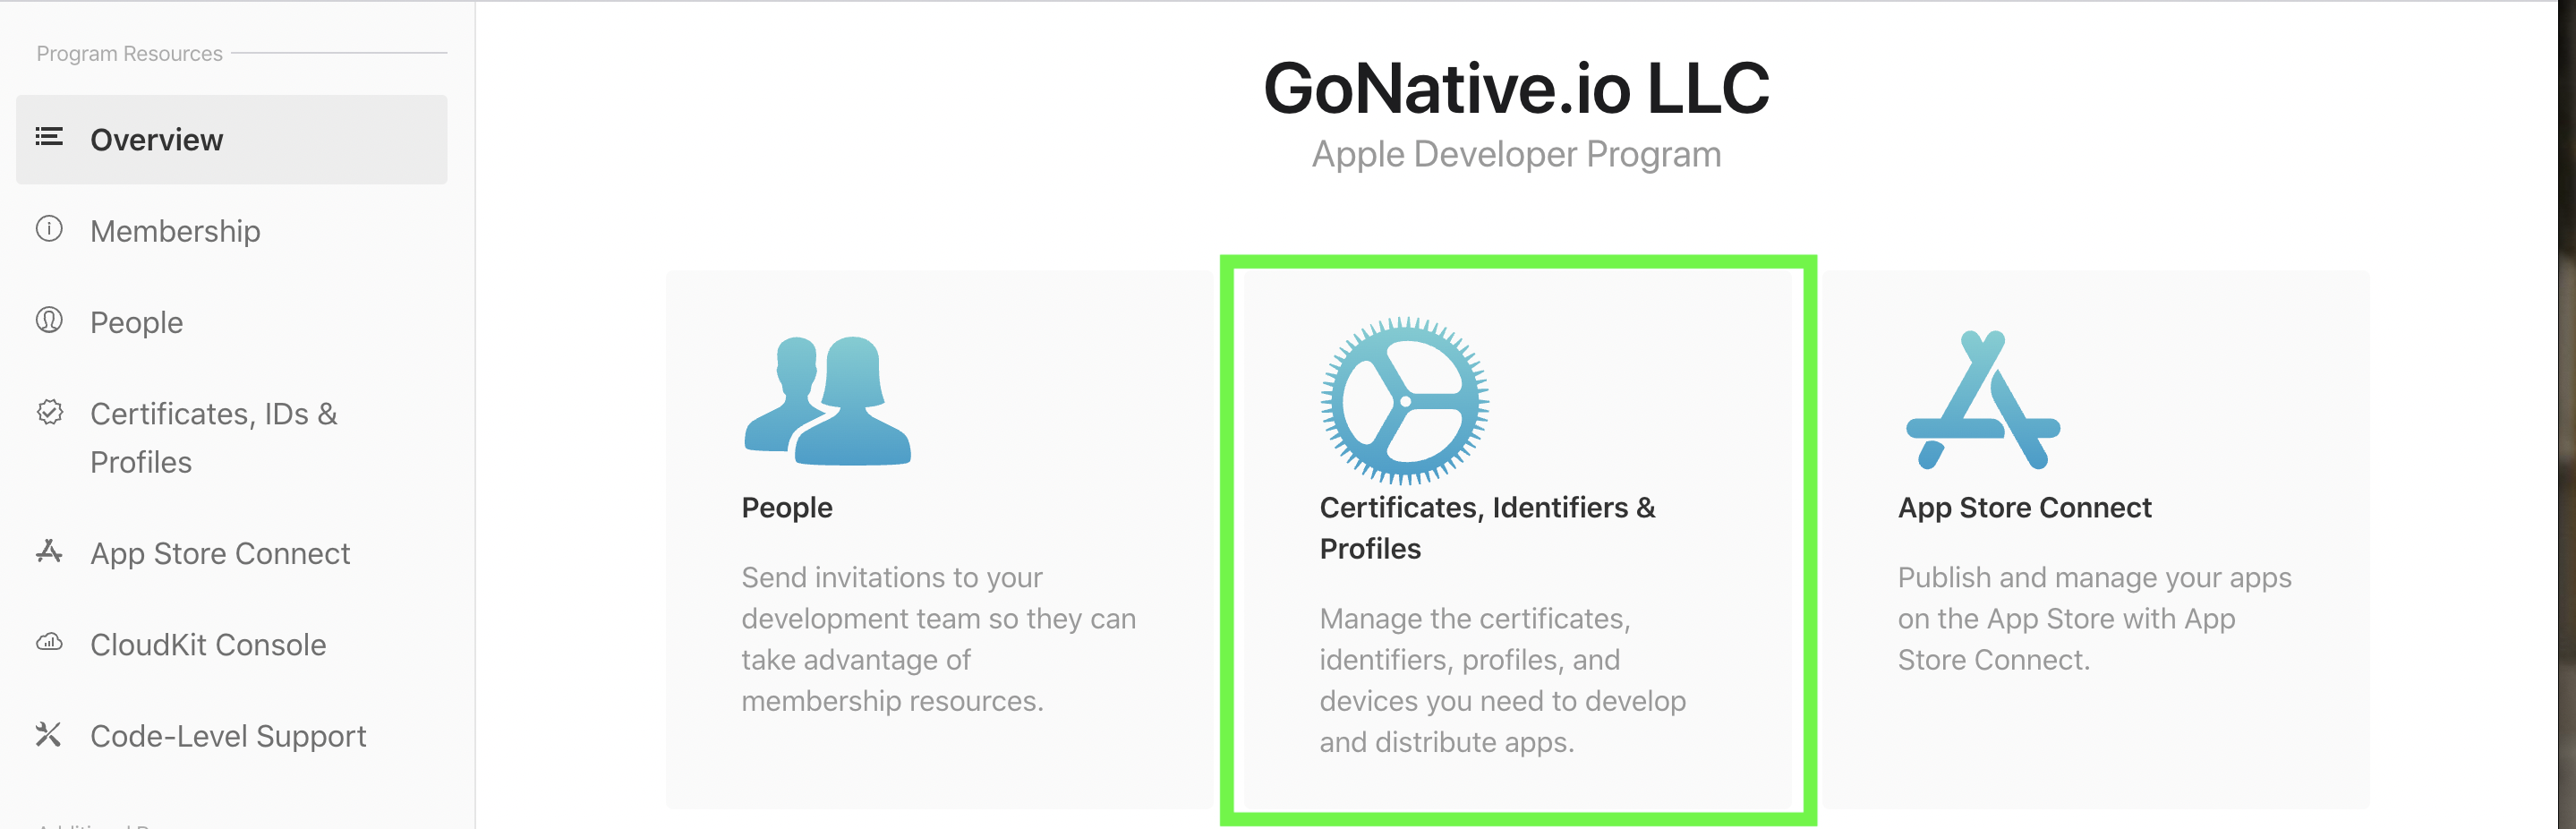The width and height of the screenshot is (2576, 829).
Task: Open Certificates, Identifiers & Profiles card title
Action: pos(1487,528)
